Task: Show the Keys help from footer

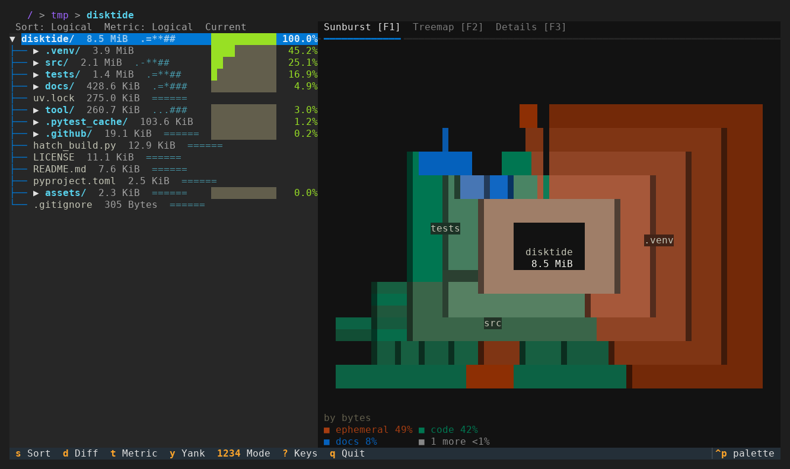Action: (300, 454)
